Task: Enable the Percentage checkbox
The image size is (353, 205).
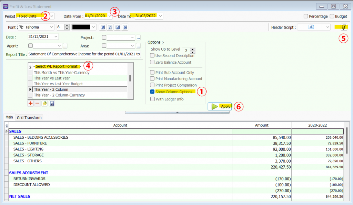Action: click(306, 16)
